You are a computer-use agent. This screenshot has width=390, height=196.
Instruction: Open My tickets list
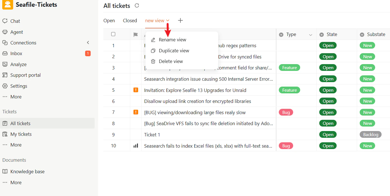coord(21,134)
